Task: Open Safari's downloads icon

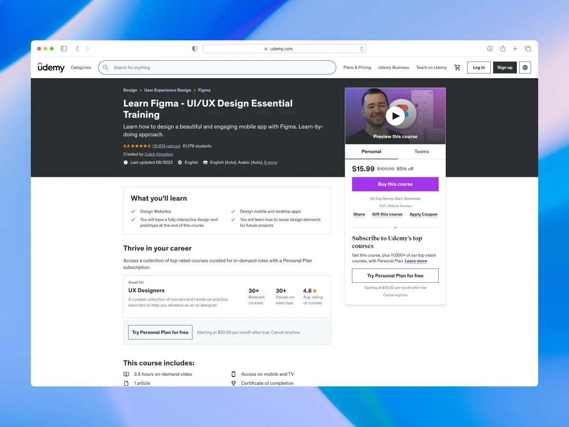Action: click(490, 48)
